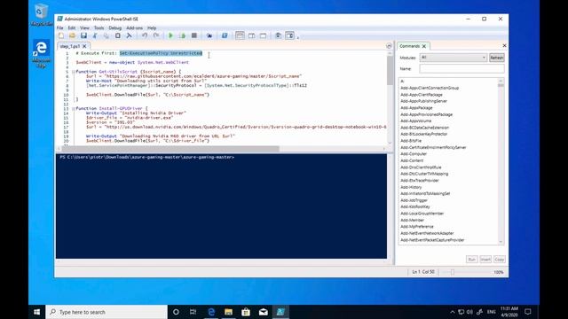Show script pane at top layout icon

240,35
